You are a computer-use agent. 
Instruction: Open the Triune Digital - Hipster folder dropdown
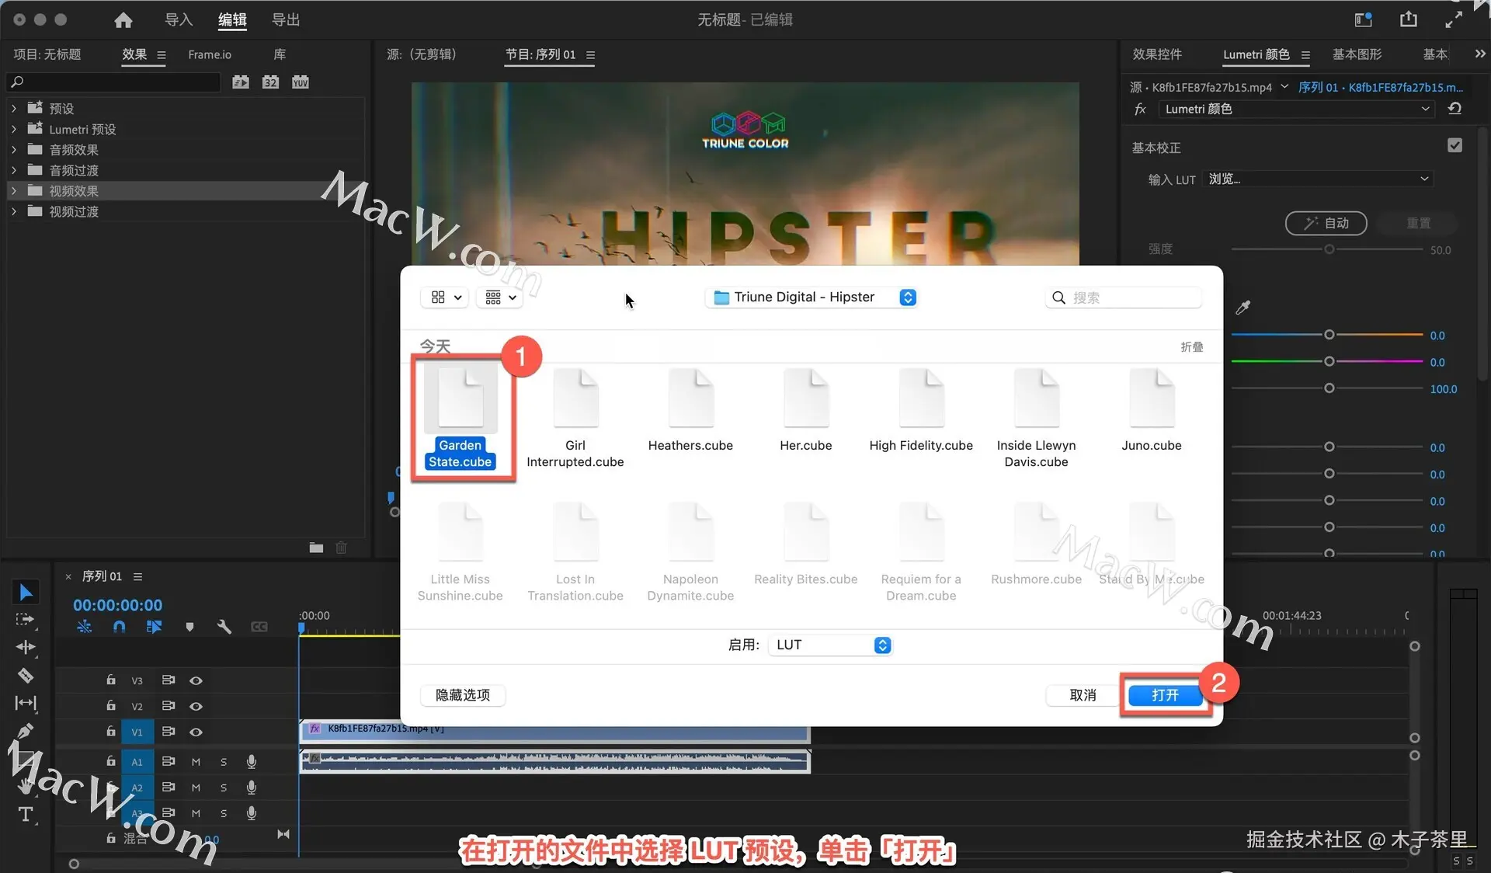pyautogui.click(x=813, y=297)
